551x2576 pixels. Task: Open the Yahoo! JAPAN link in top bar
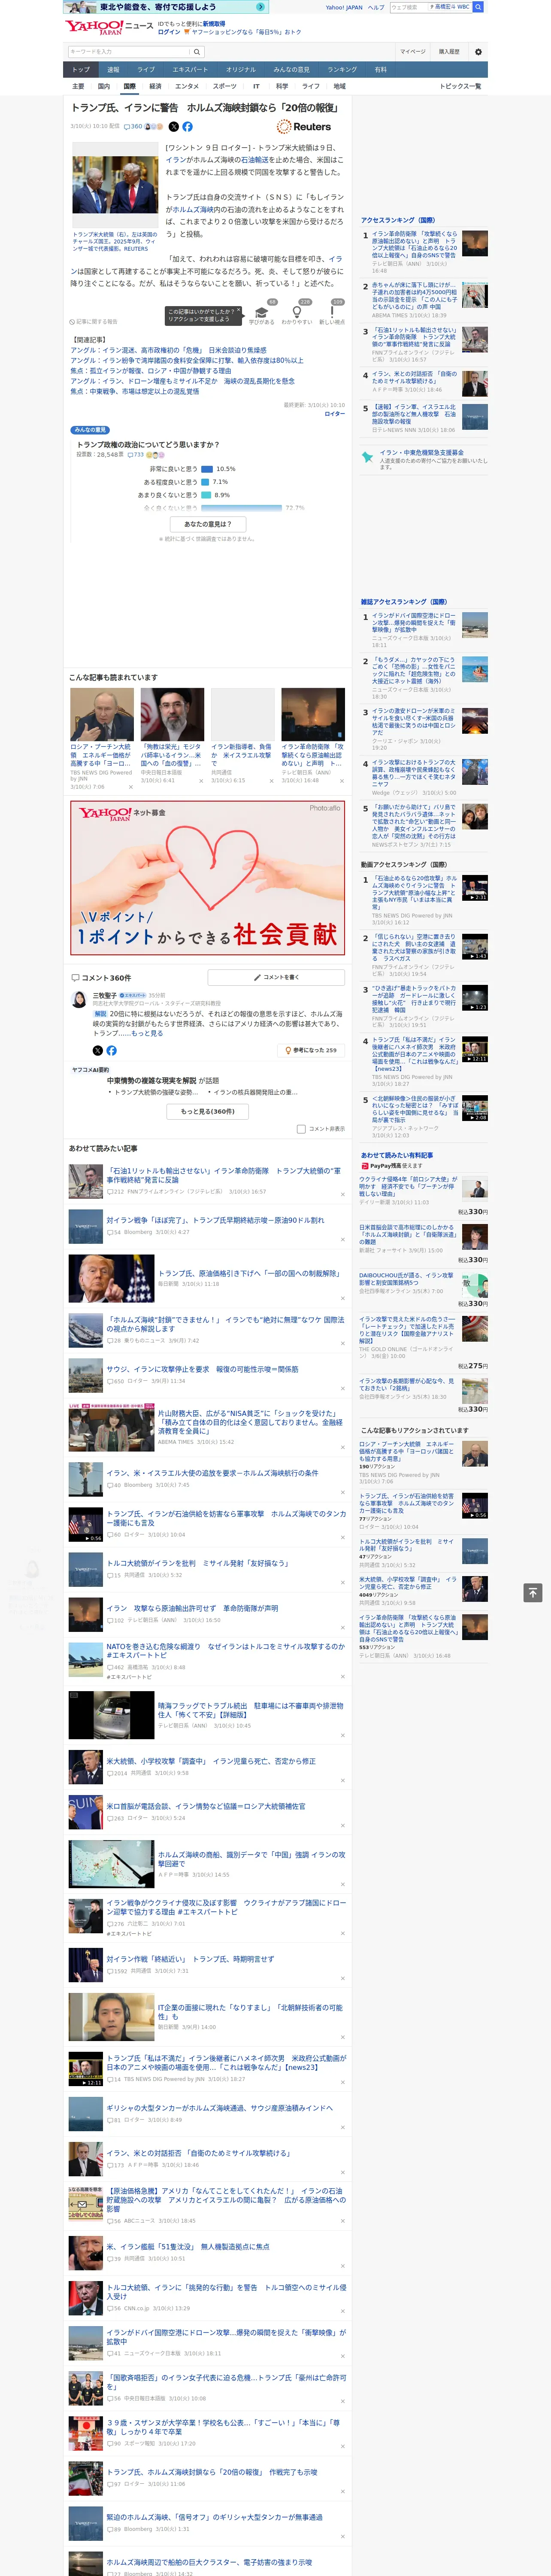[x=344, y=7]
